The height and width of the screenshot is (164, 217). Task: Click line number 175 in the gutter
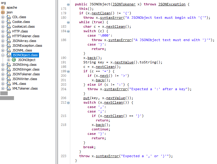pyautogui.click(x=63, y=9)
